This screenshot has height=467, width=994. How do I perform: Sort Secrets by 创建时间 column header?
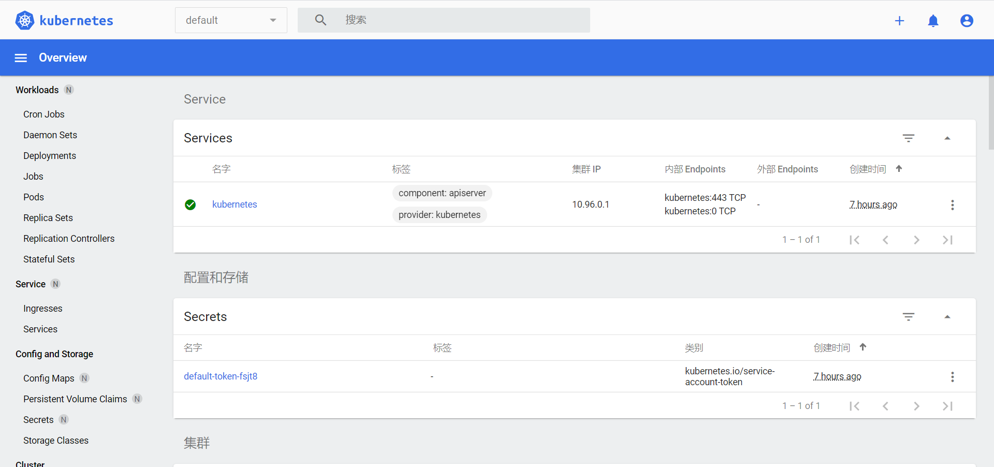(x=831, y=348)
